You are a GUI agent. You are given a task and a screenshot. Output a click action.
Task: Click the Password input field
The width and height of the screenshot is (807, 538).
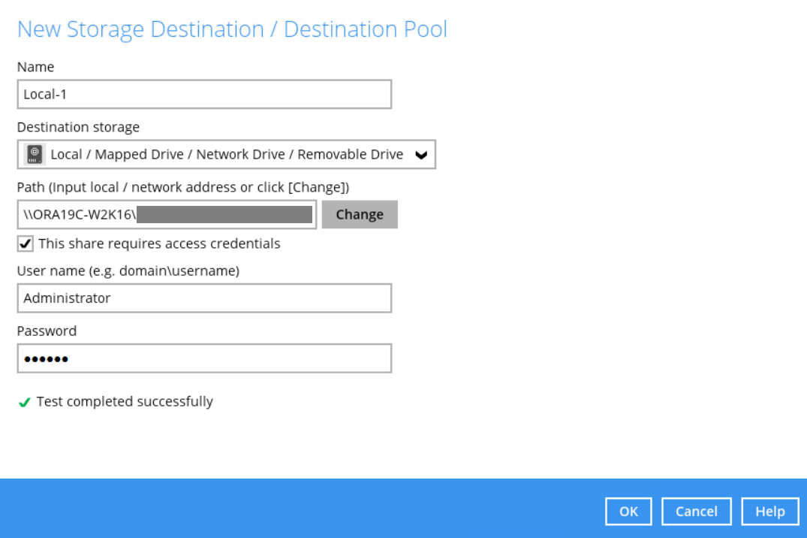[x=204, y=359]
